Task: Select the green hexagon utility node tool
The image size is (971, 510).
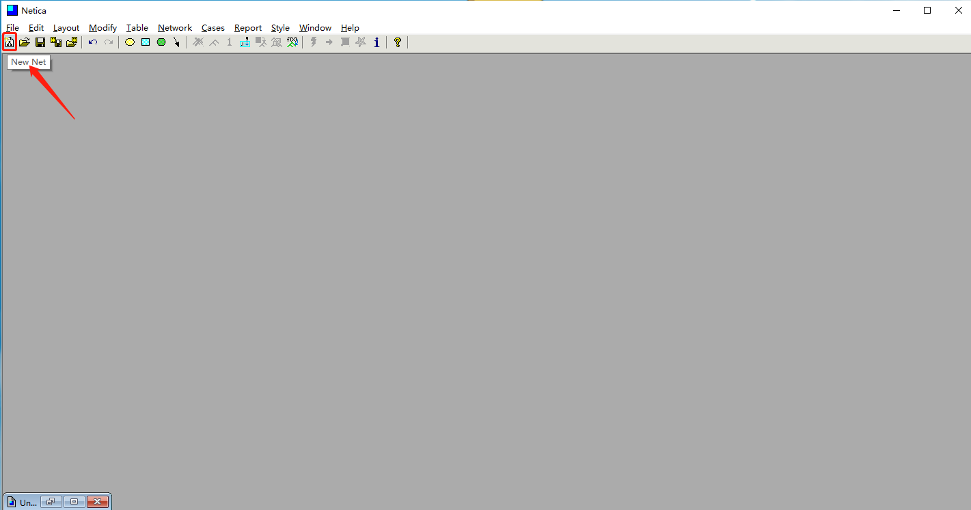Action: pyautogui.click(x=161, y=42)
